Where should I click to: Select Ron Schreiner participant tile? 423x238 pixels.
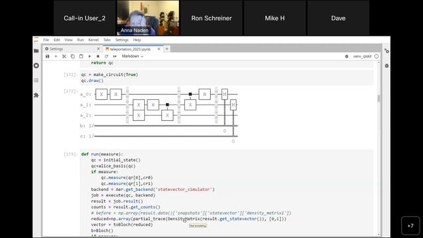tap(211, 18)
